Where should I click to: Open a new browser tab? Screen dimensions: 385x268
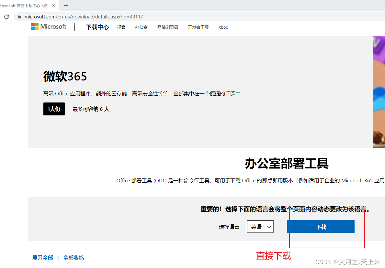point(66,5)
